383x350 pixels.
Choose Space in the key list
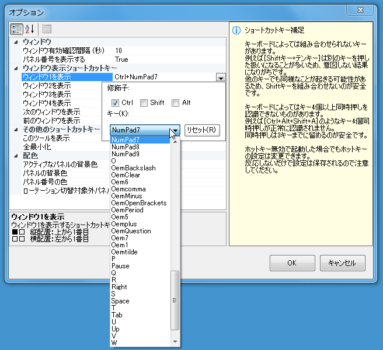click(x=120, y=301)
